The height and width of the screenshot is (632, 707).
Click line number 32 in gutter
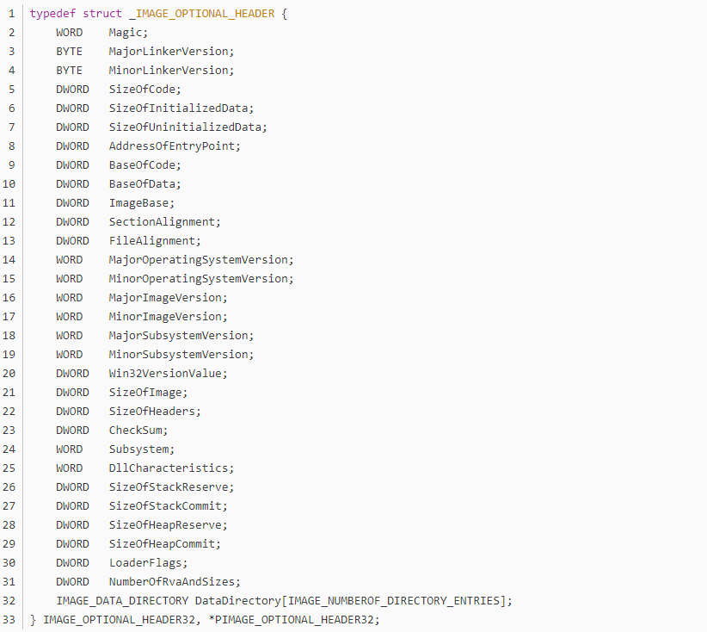pyautogui.click(x=9, y=601)
